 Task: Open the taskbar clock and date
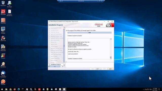pyautogui.click(x=155, y=89)
